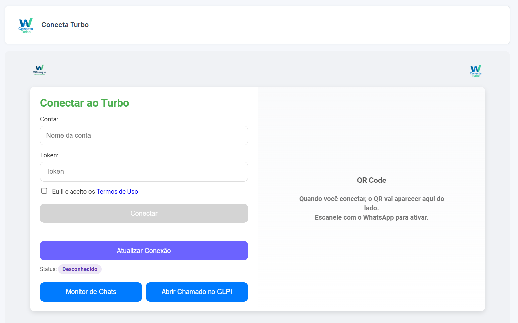This screenshot has width=518, height=323.
Task: Focus the Nome da conta input field
Action: coord(144,136)
